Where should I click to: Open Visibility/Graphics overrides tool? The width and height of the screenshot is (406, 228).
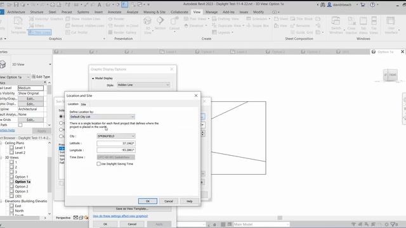point(46,19)
